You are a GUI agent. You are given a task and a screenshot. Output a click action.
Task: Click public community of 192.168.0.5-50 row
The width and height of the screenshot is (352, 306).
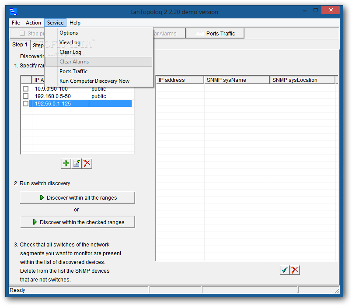98,96
